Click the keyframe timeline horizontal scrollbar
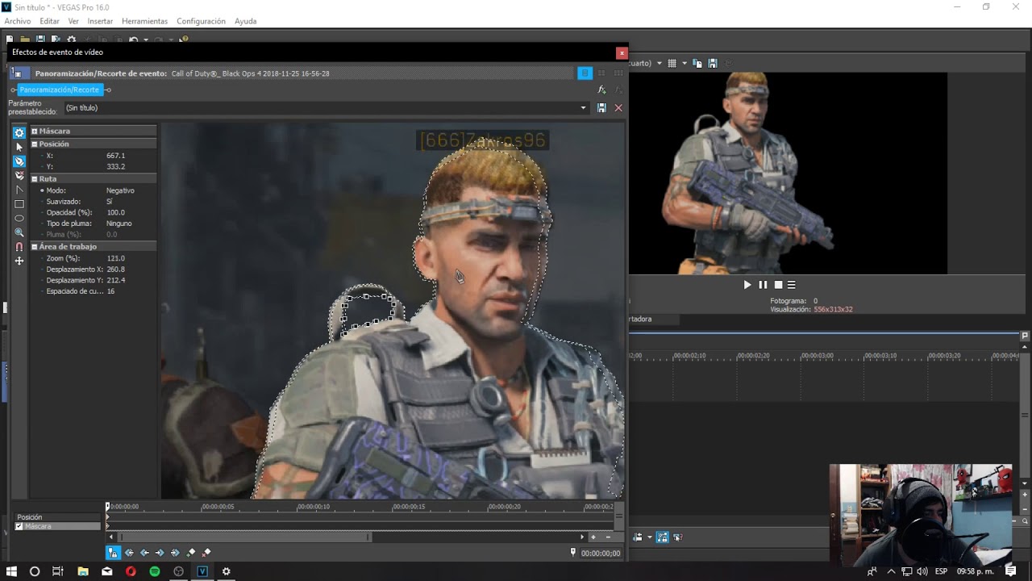1032x581 pixels. 244,537
